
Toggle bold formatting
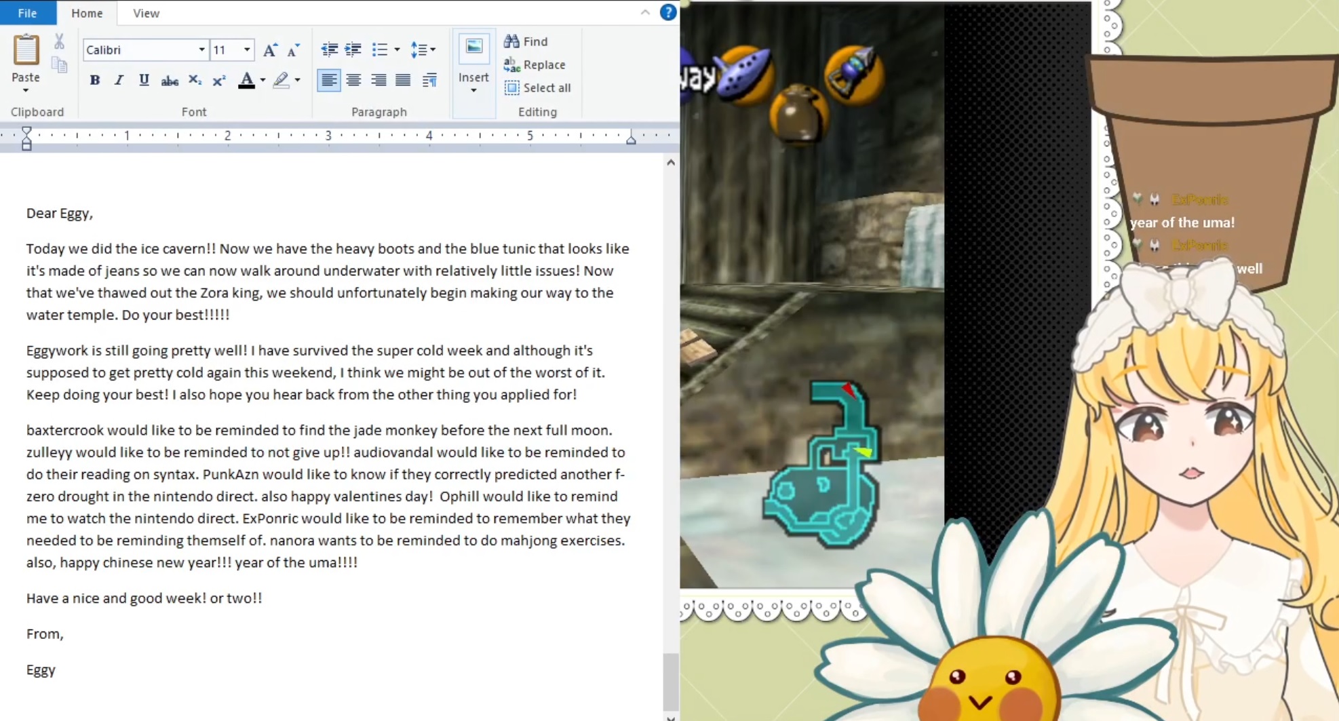(x=95, y=80)
